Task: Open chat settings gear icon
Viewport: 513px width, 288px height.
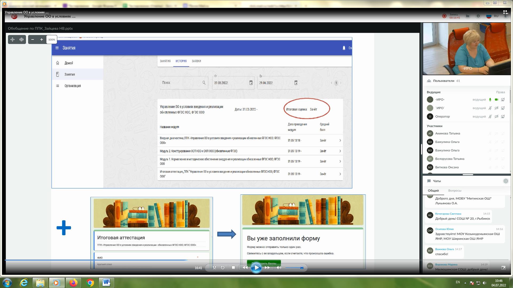Action: (x=506, y=181)
